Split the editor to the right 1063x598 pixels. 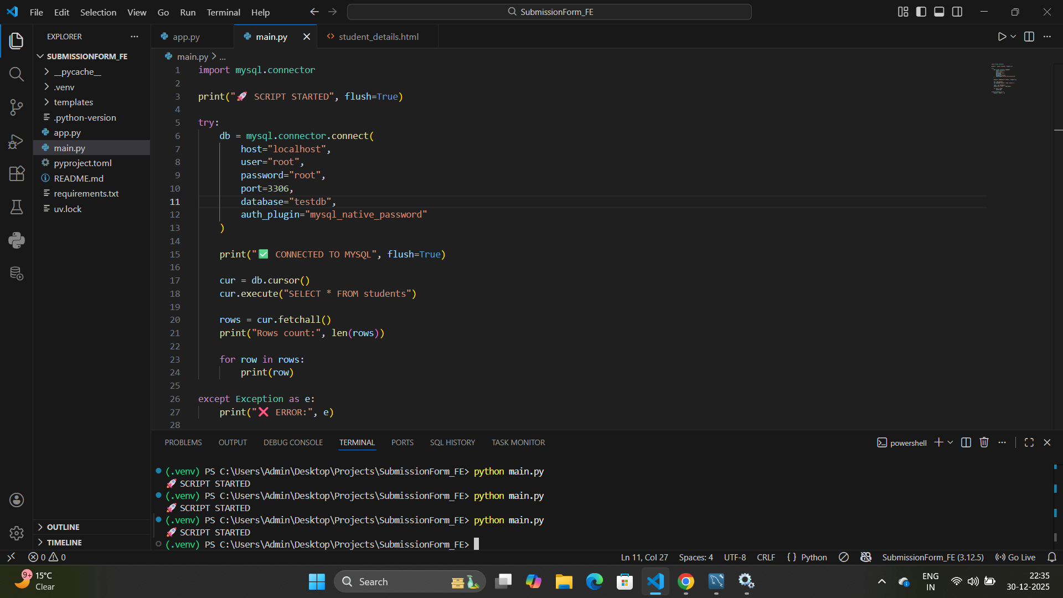pos(1029,37)
